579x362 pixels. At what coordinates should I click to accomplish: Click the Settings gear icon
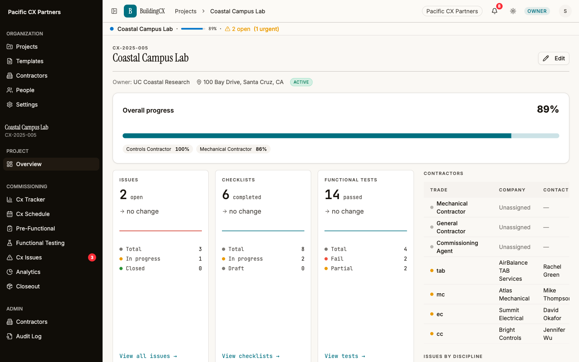pos(10,105)
